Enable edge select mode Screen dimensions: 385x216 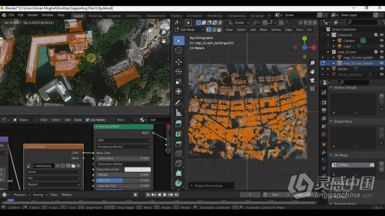click(214, 30)
